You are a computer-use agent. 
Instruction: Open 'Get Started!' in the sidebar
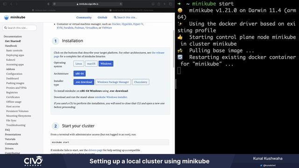point(13,41)
